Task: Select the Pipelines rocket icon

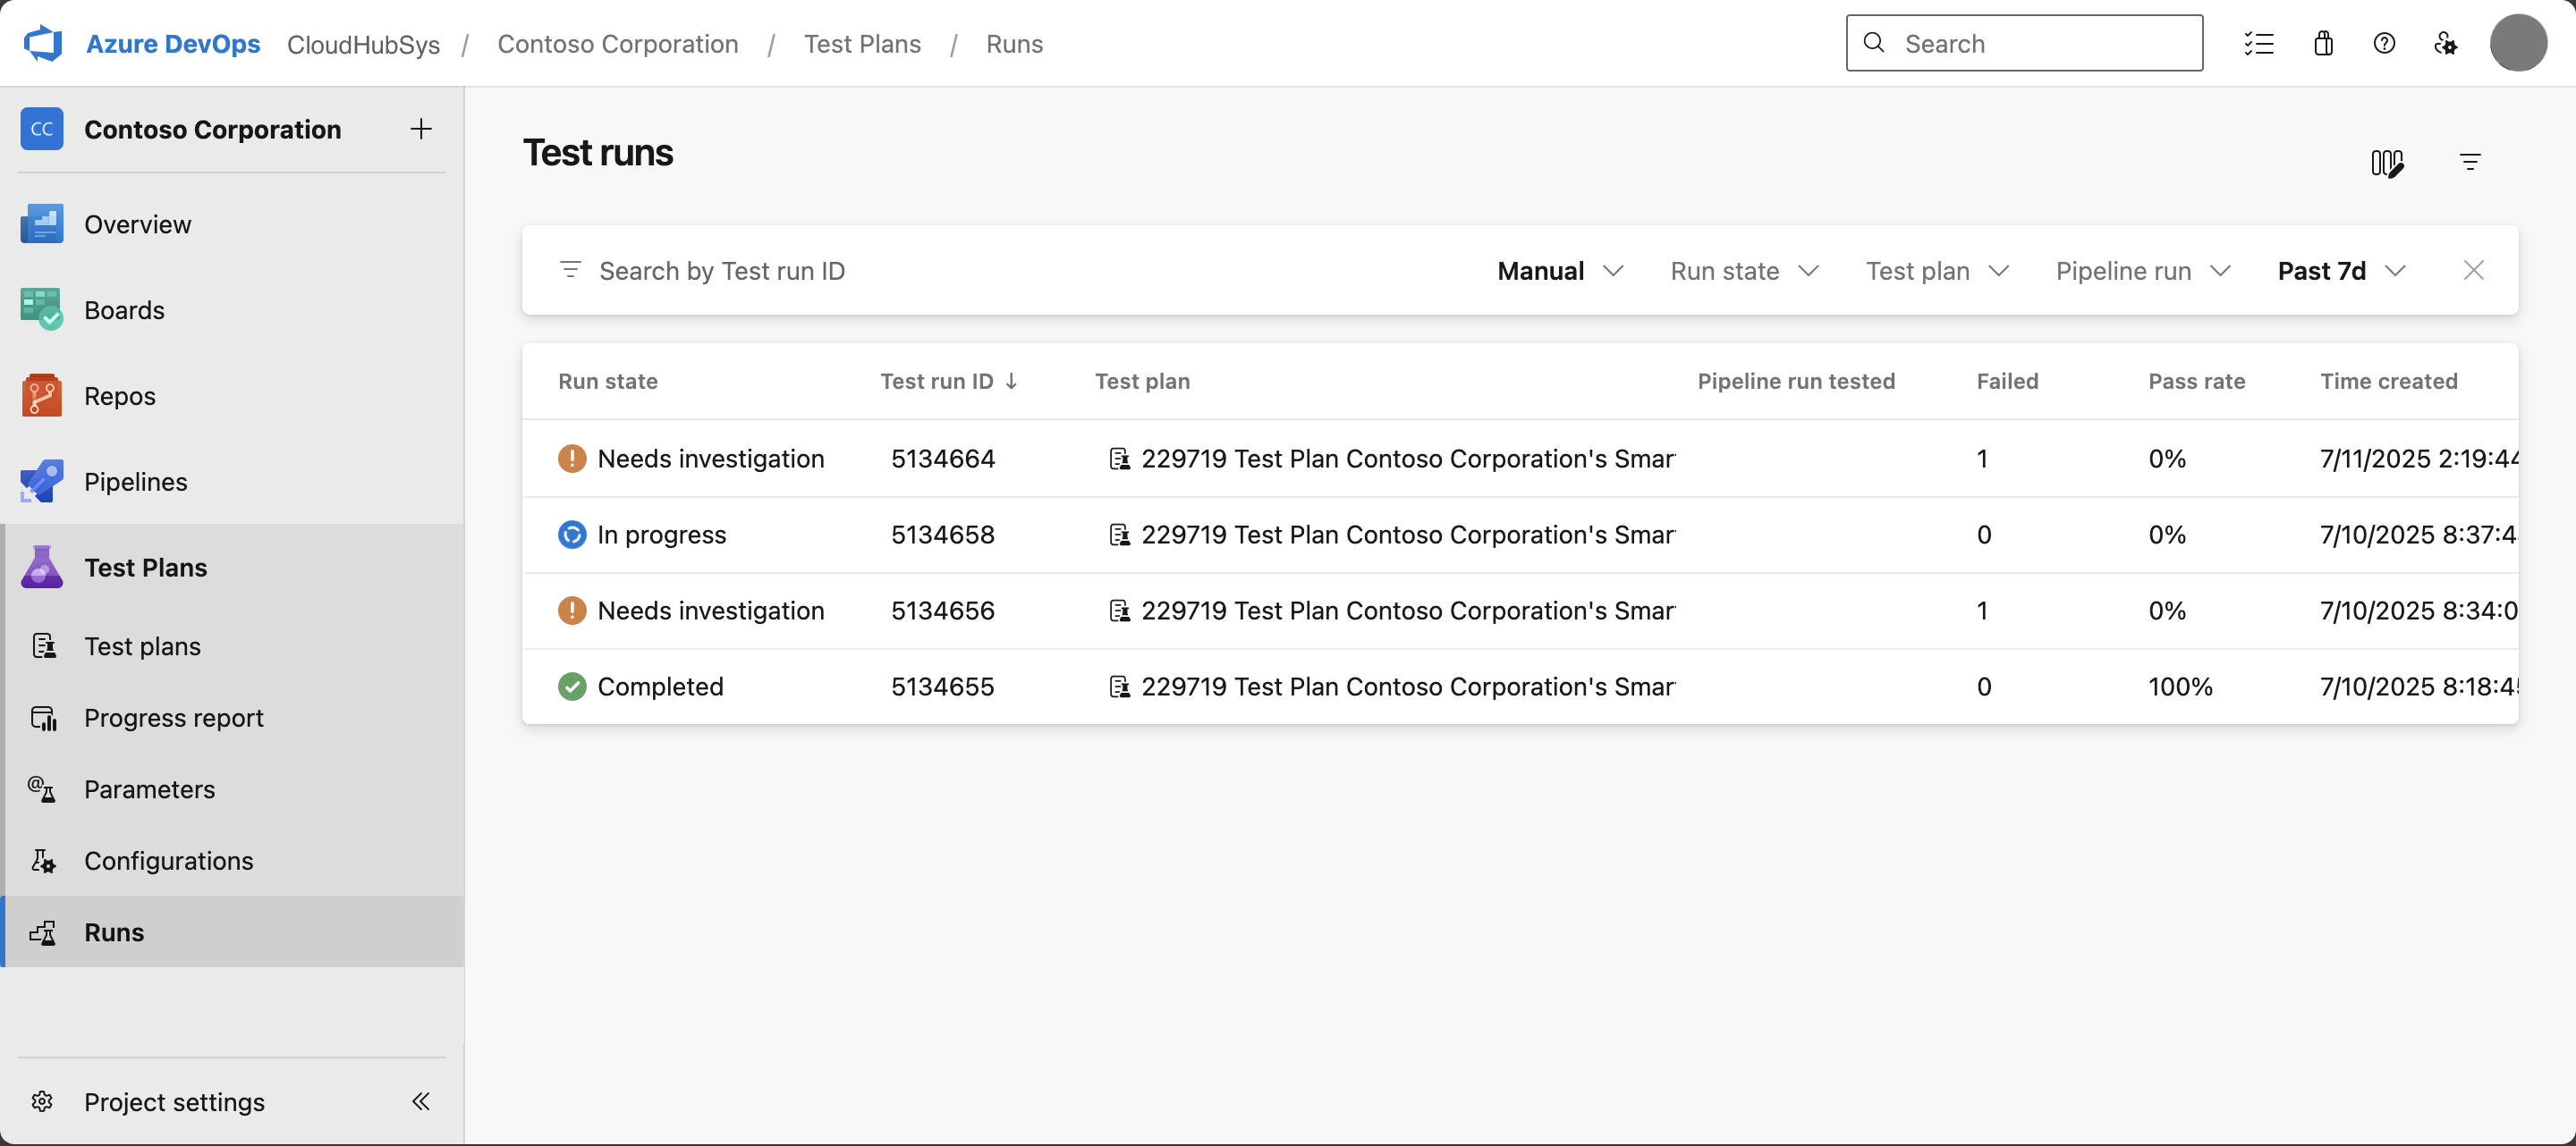Action: click(41, 481)
